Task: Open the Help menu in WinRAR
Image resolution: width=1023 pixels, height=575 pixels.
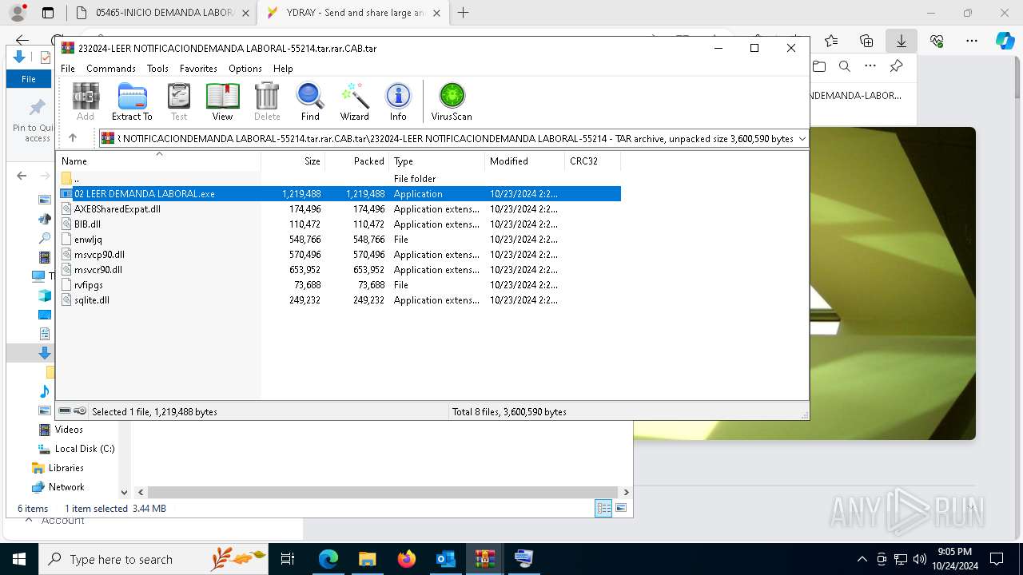Action: tap(283, 69)
